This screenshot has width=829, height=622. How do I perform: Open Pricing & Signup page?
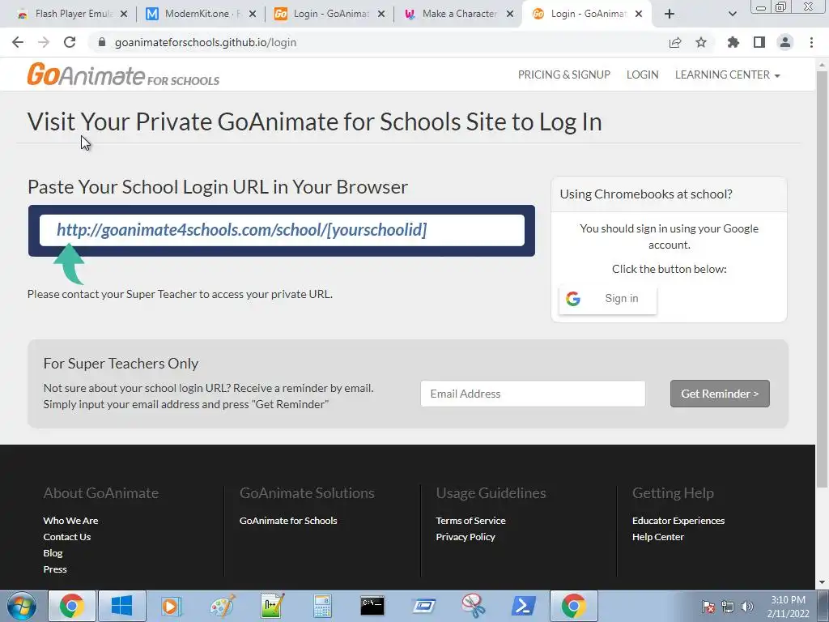(563, 75)
